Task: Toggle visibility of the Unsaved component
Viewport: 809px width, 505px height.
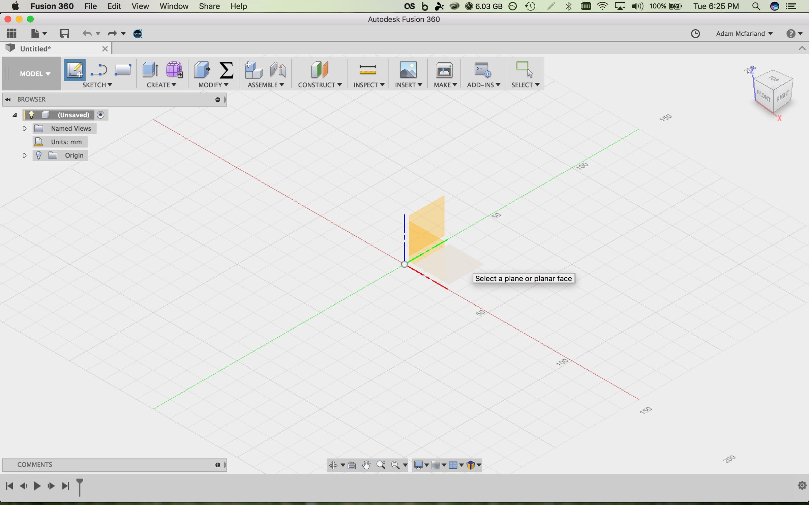Action: [x=32, y=115]
